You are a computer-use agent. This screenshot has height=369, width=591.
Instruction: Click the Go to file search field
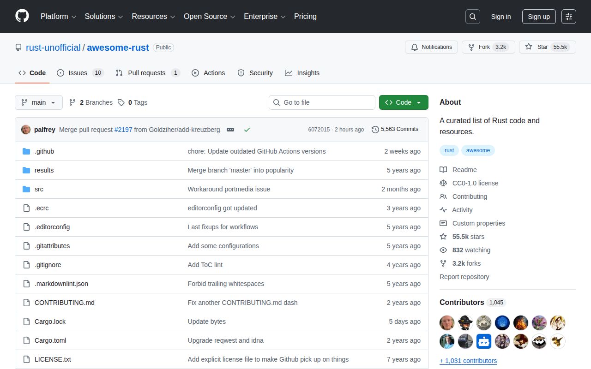322,102
